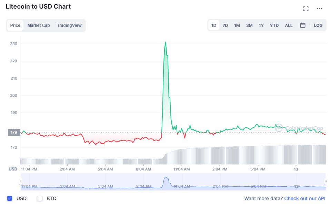Select the 1Y time range
Image resolution: width=330 pixels, height=207 pixels.
261,25
